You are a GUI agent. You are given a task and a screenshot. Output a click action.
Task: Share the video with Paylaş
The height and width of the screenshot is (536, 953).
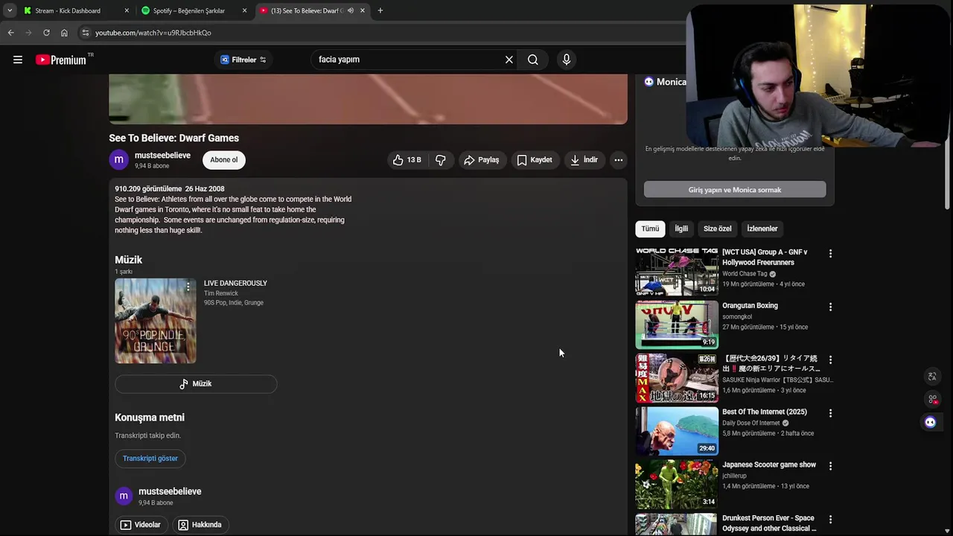pyautogui.click(x=481, y=160)
